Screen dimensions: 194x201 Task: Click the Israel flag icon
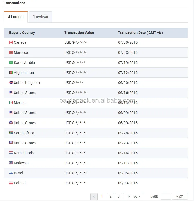[11, 173]
